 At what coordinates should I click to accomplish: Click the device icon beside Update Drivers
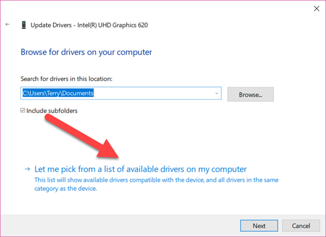pos(24,25)
